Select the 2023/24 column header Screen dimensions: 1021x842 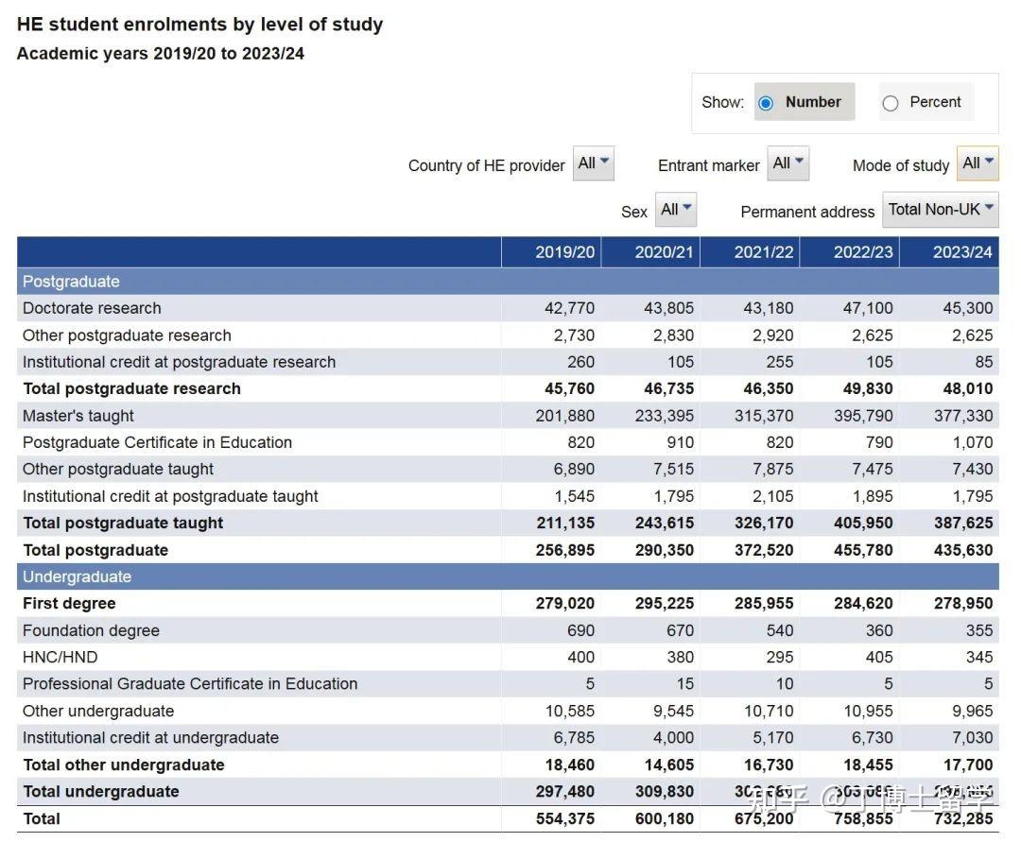962,251
